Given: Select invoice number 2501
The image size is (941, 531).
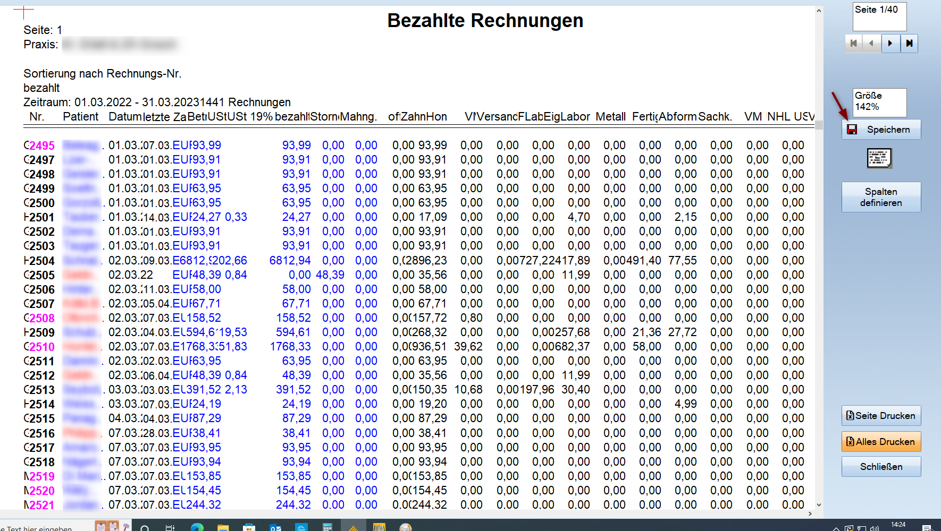Looking at the screenshot, I should [41, 217].
